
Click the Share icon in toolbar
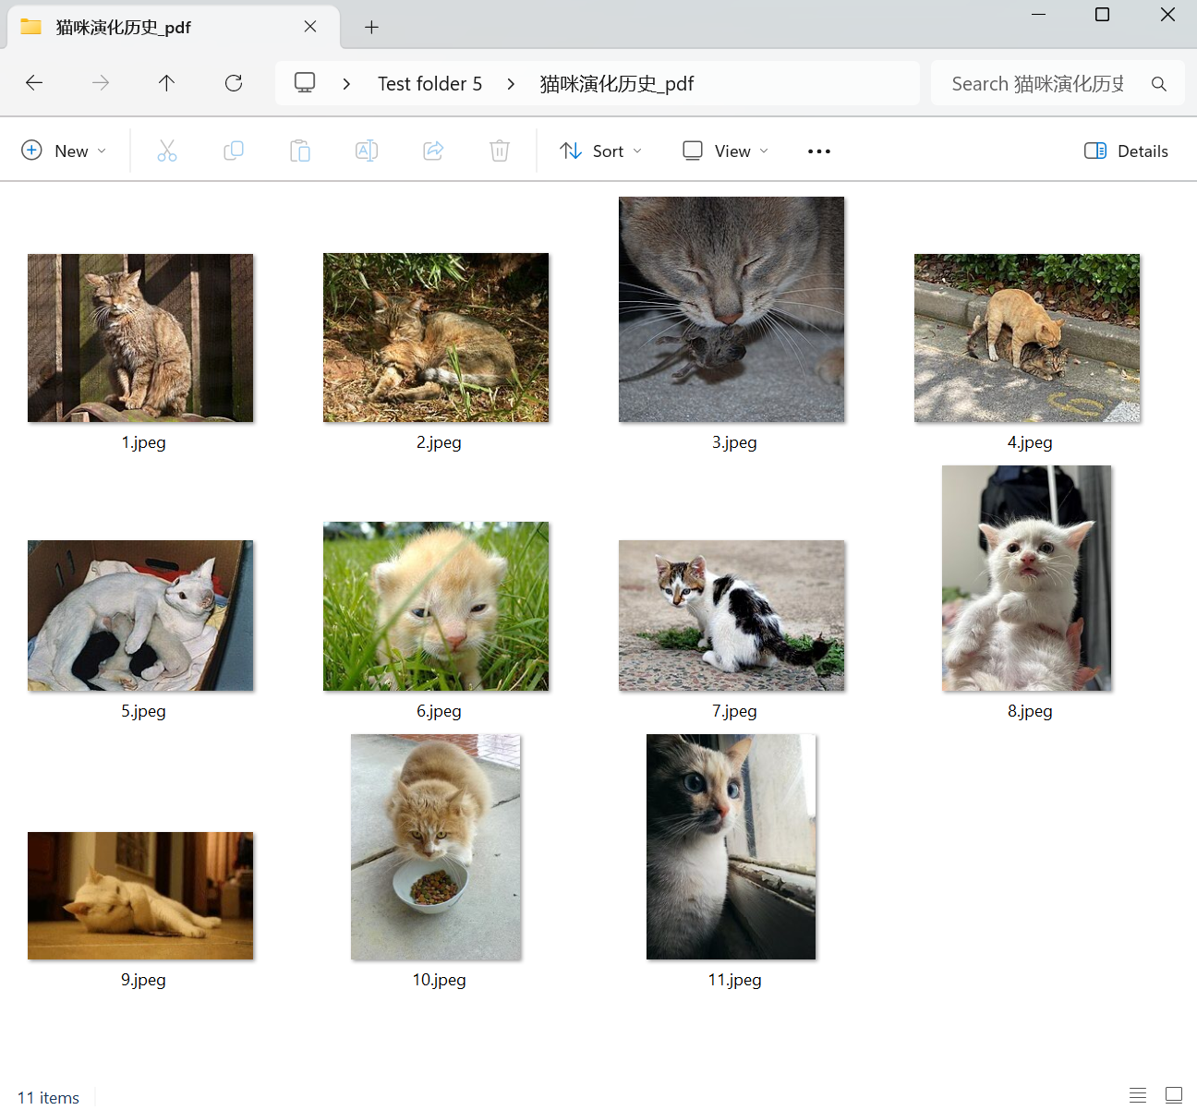point(433,151)
